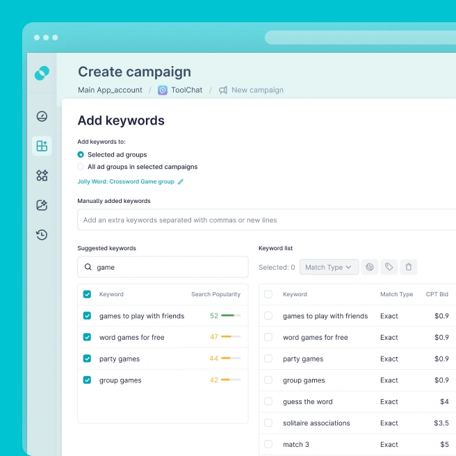Uncheck suggested keyword 'games to play with friends'
456x456 pixels.
click(87, 316)
